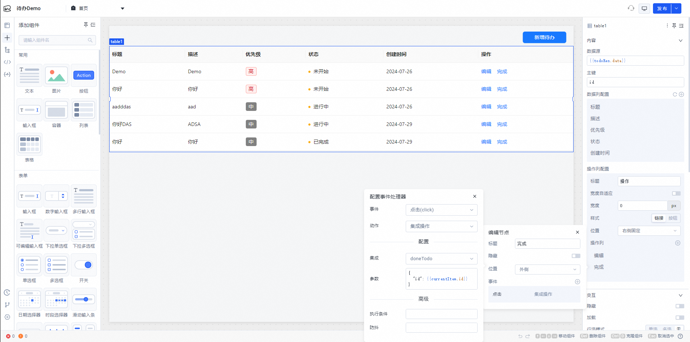Collapse the 交互 section
This screenshot has width=690, height=342.
coord(680,295)
